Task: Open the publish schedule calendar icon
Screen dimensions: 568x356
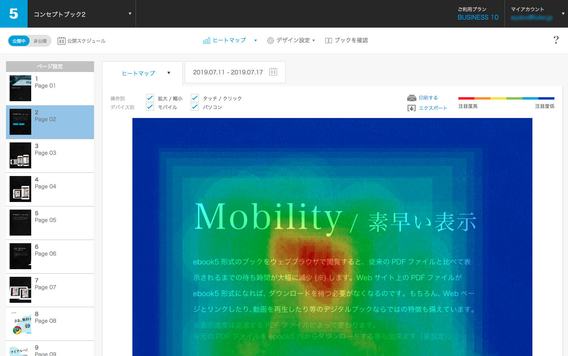Action: tap(61, 41)
